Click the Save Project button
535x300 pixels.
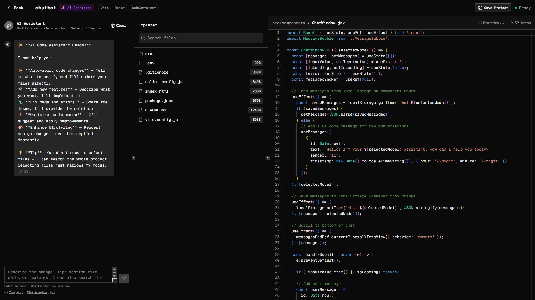click(x=493, y=8)
